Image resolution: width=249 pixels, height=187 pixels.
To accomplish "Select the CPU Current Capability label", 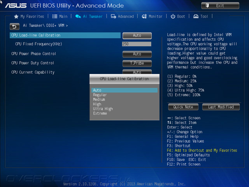I will (x=33, y=72).
